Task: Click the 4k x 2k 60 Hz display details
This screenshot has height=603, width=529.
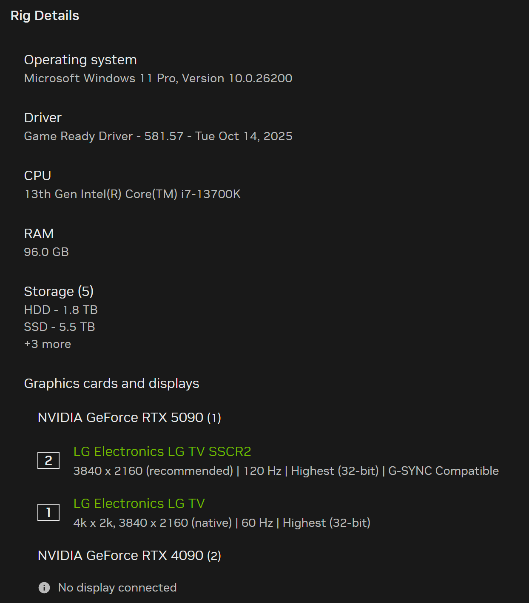Action: point(222,523)
